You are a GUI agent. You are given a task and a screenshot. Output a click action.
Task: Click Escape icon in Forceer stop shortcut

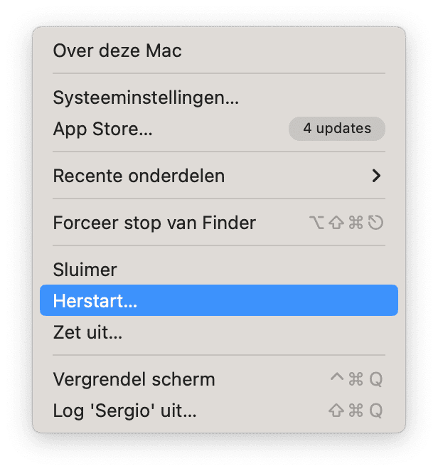tap(376, 223)
